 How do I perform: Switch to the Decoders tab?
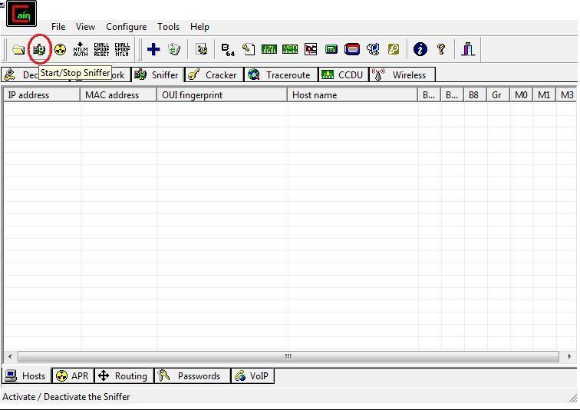click(x=21, y=74)
